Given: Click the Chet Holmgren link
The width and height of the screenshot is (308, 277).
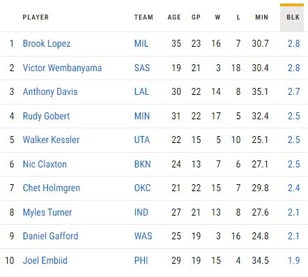Looking at the screenshot, I should pyautogui.click(x=52, y=188).
